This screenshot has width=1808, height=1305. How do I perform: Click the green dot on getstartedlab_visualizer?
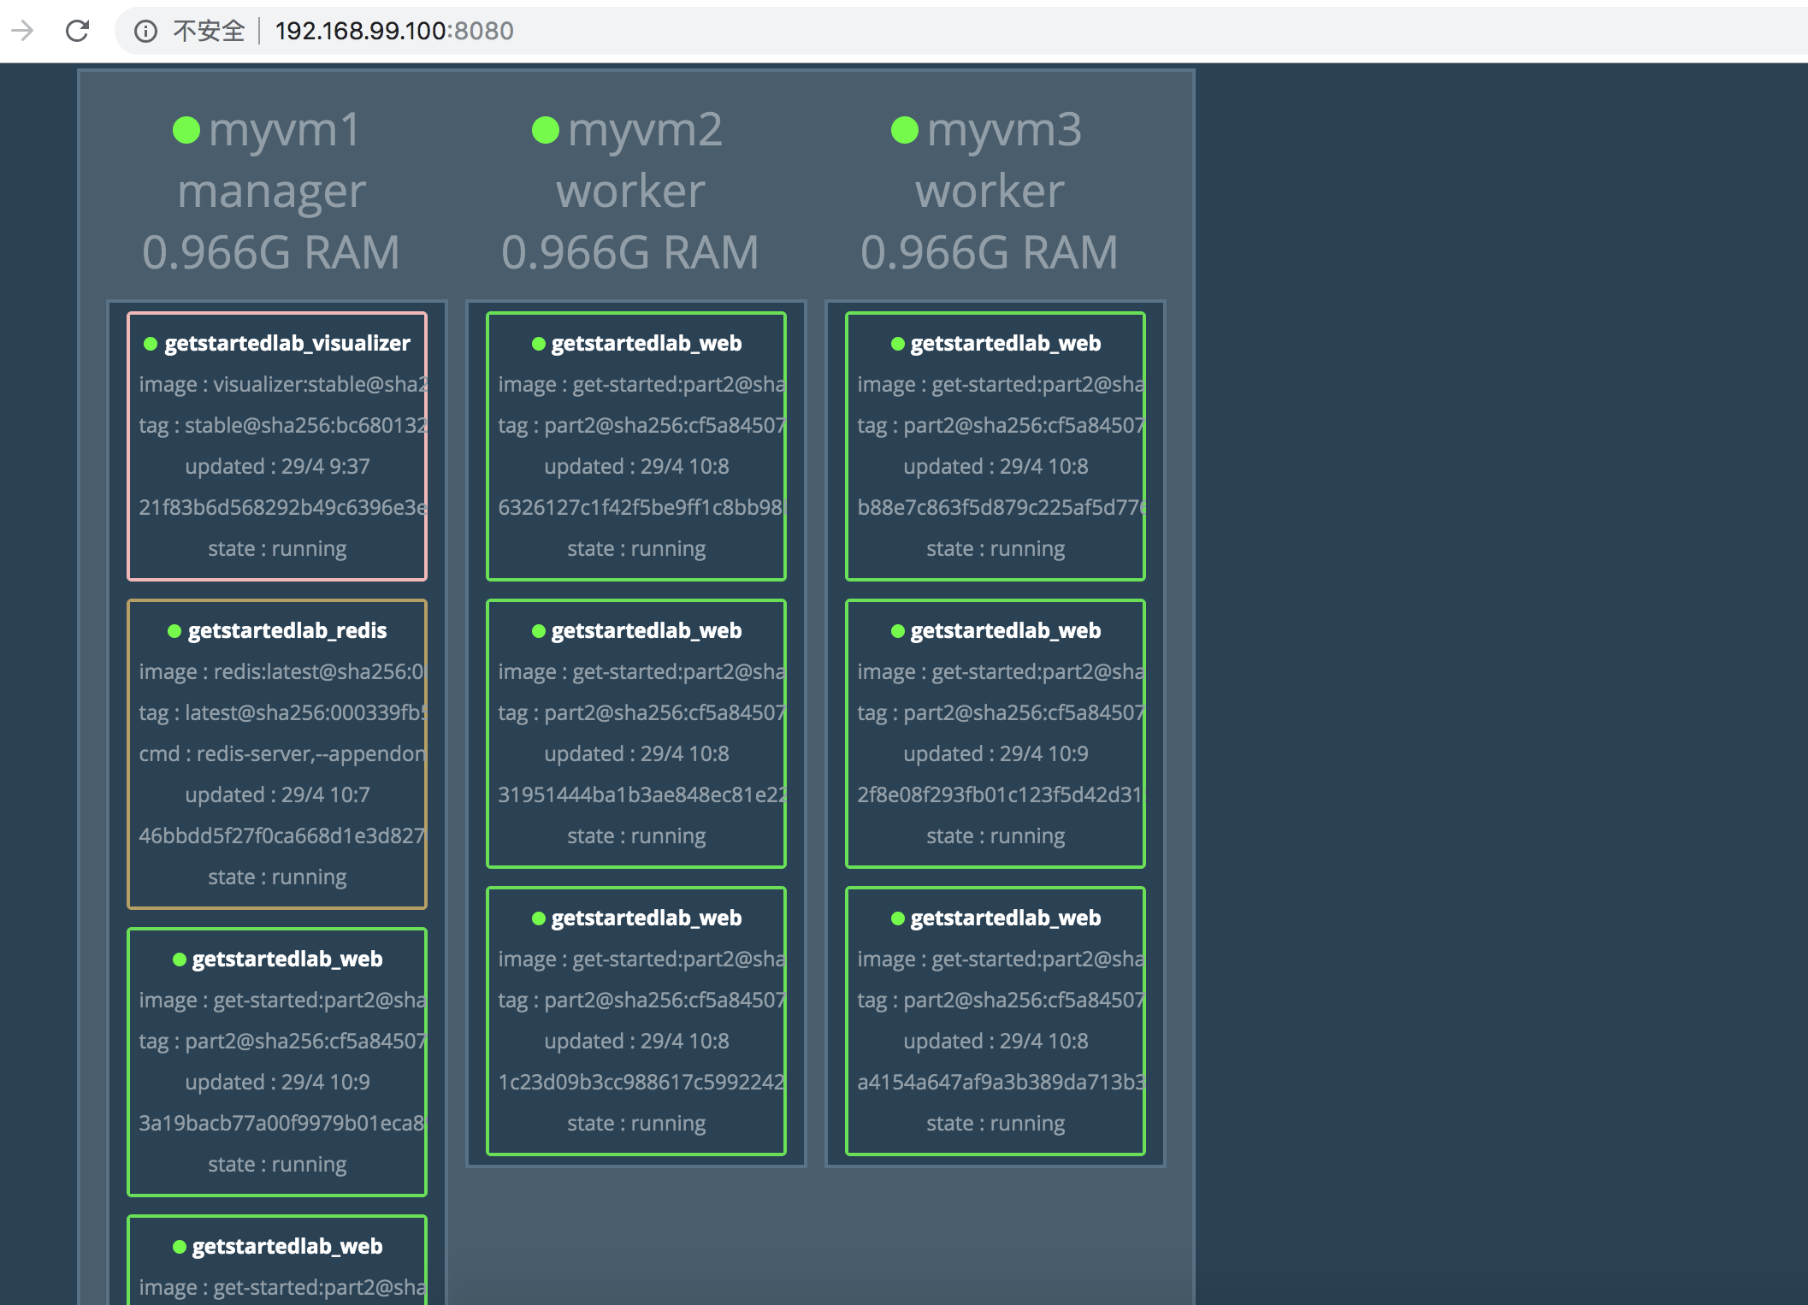click(151, 344)
